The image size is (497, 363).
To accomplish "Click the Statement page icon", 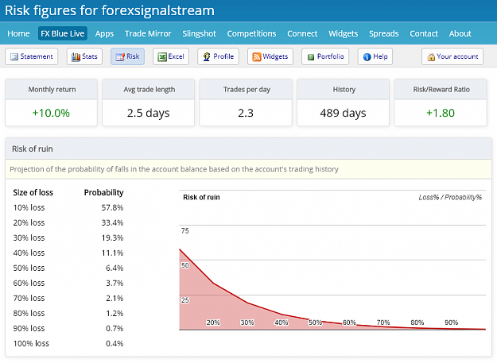I will pos(14,57).
